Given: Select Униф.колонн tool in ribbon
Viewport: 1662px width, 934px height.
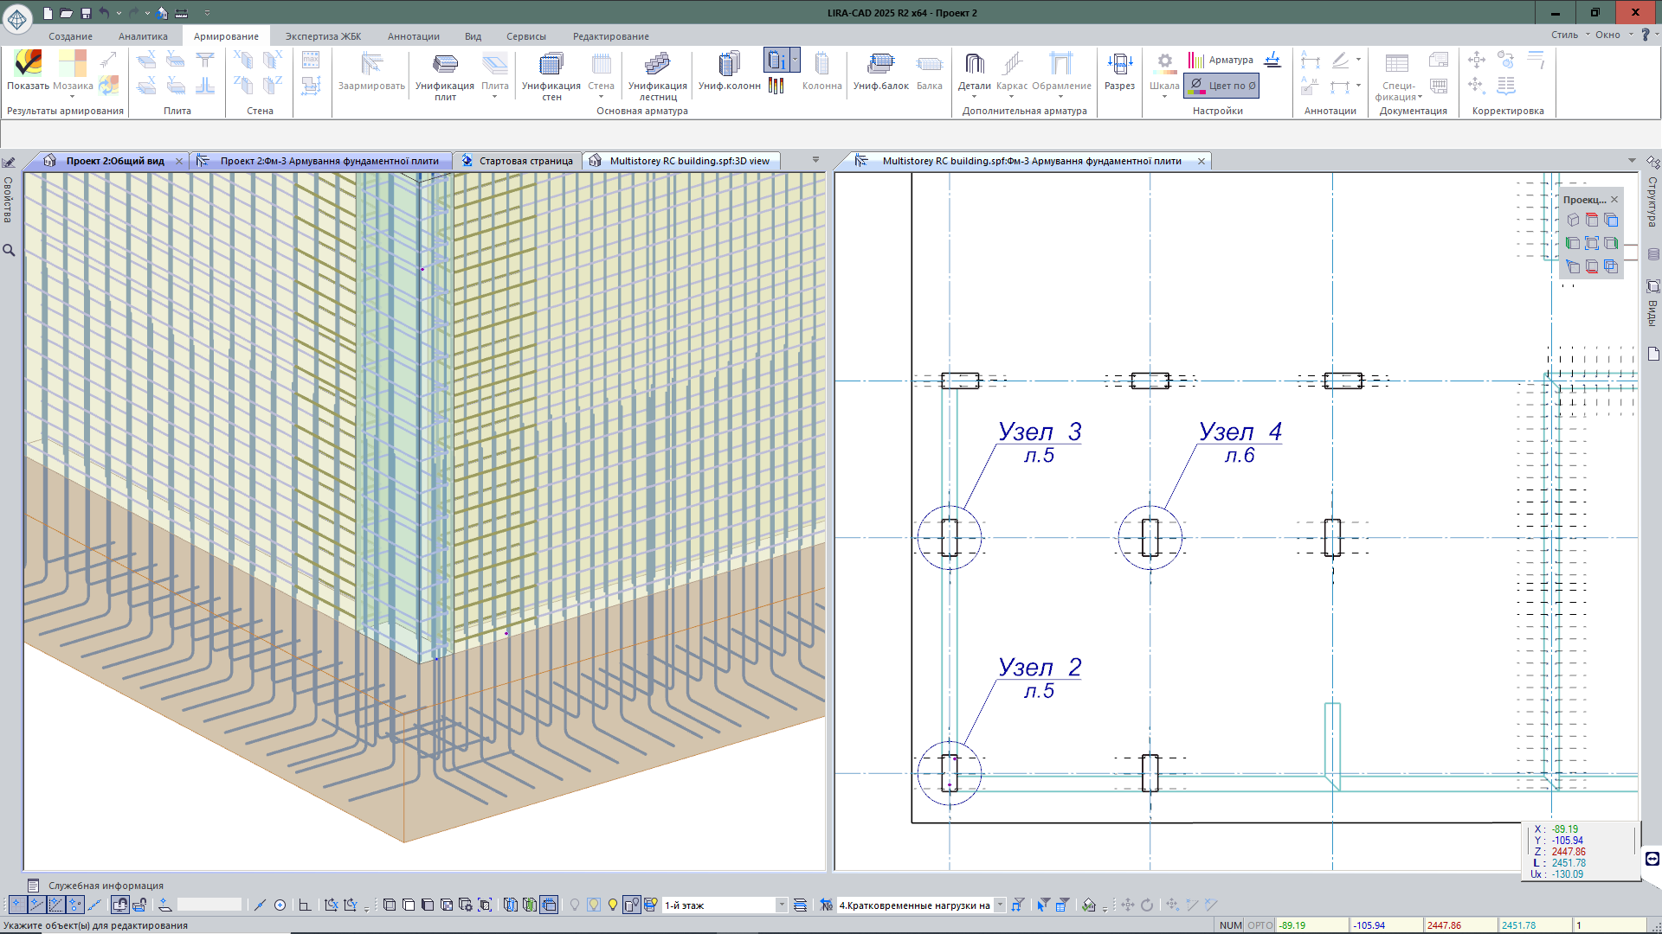Looking at the screenshot, I should (729, 69).
